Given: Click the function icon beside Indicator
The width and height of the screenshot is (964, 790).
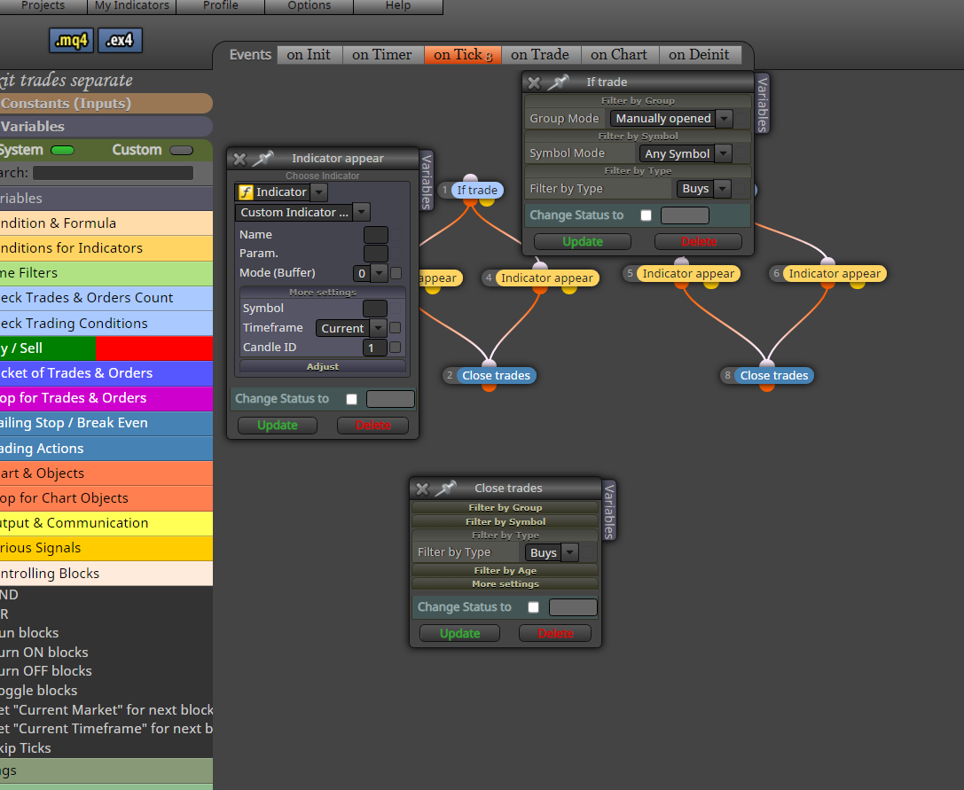Looking at the screenshot, I should click(246, 192).
